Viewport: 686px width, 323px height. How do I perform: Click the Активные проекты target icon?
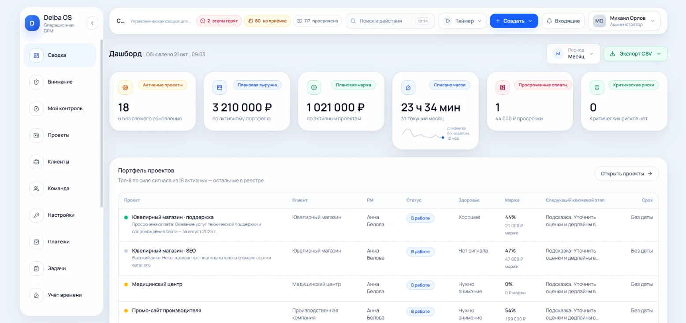pyautogui.click(x=125, y=88)
